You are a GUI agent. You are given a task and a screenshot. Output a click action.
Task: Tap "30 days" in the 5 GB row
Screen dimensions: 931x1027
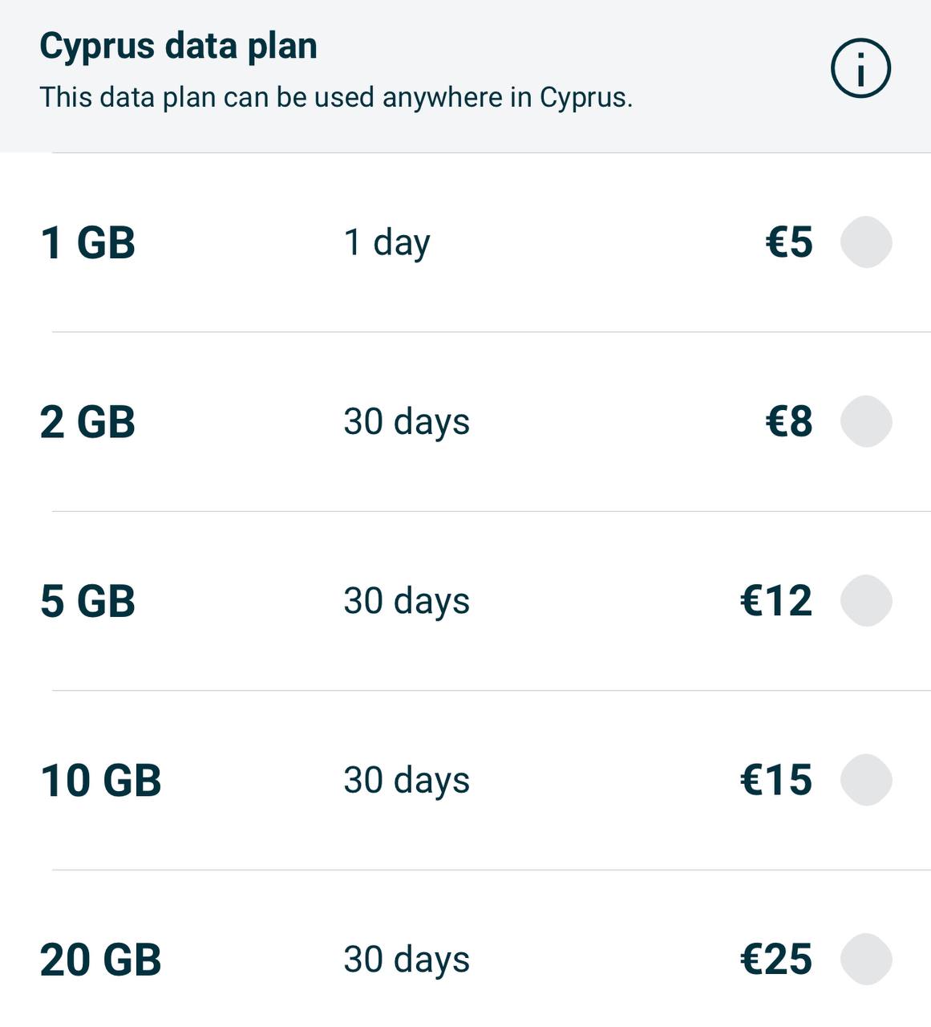click(407, 601)
